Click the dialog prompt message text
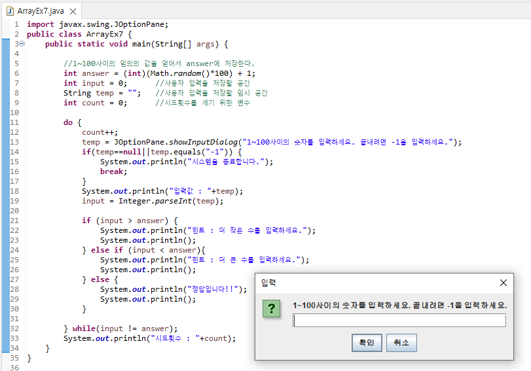This screenshot has width=531, height=371. click(x=399, y=306)
